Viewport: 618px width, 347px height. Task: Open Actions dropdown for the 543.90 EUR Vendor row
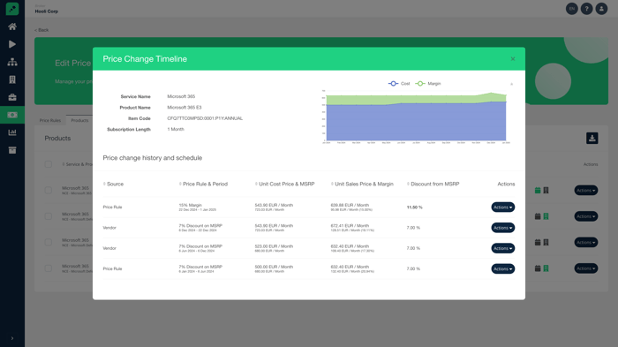click(x=503, y=228)
